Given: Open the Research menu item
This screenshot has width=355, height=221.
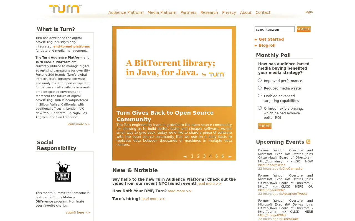Looking at the screenshot, I should [x=209, y=12].
